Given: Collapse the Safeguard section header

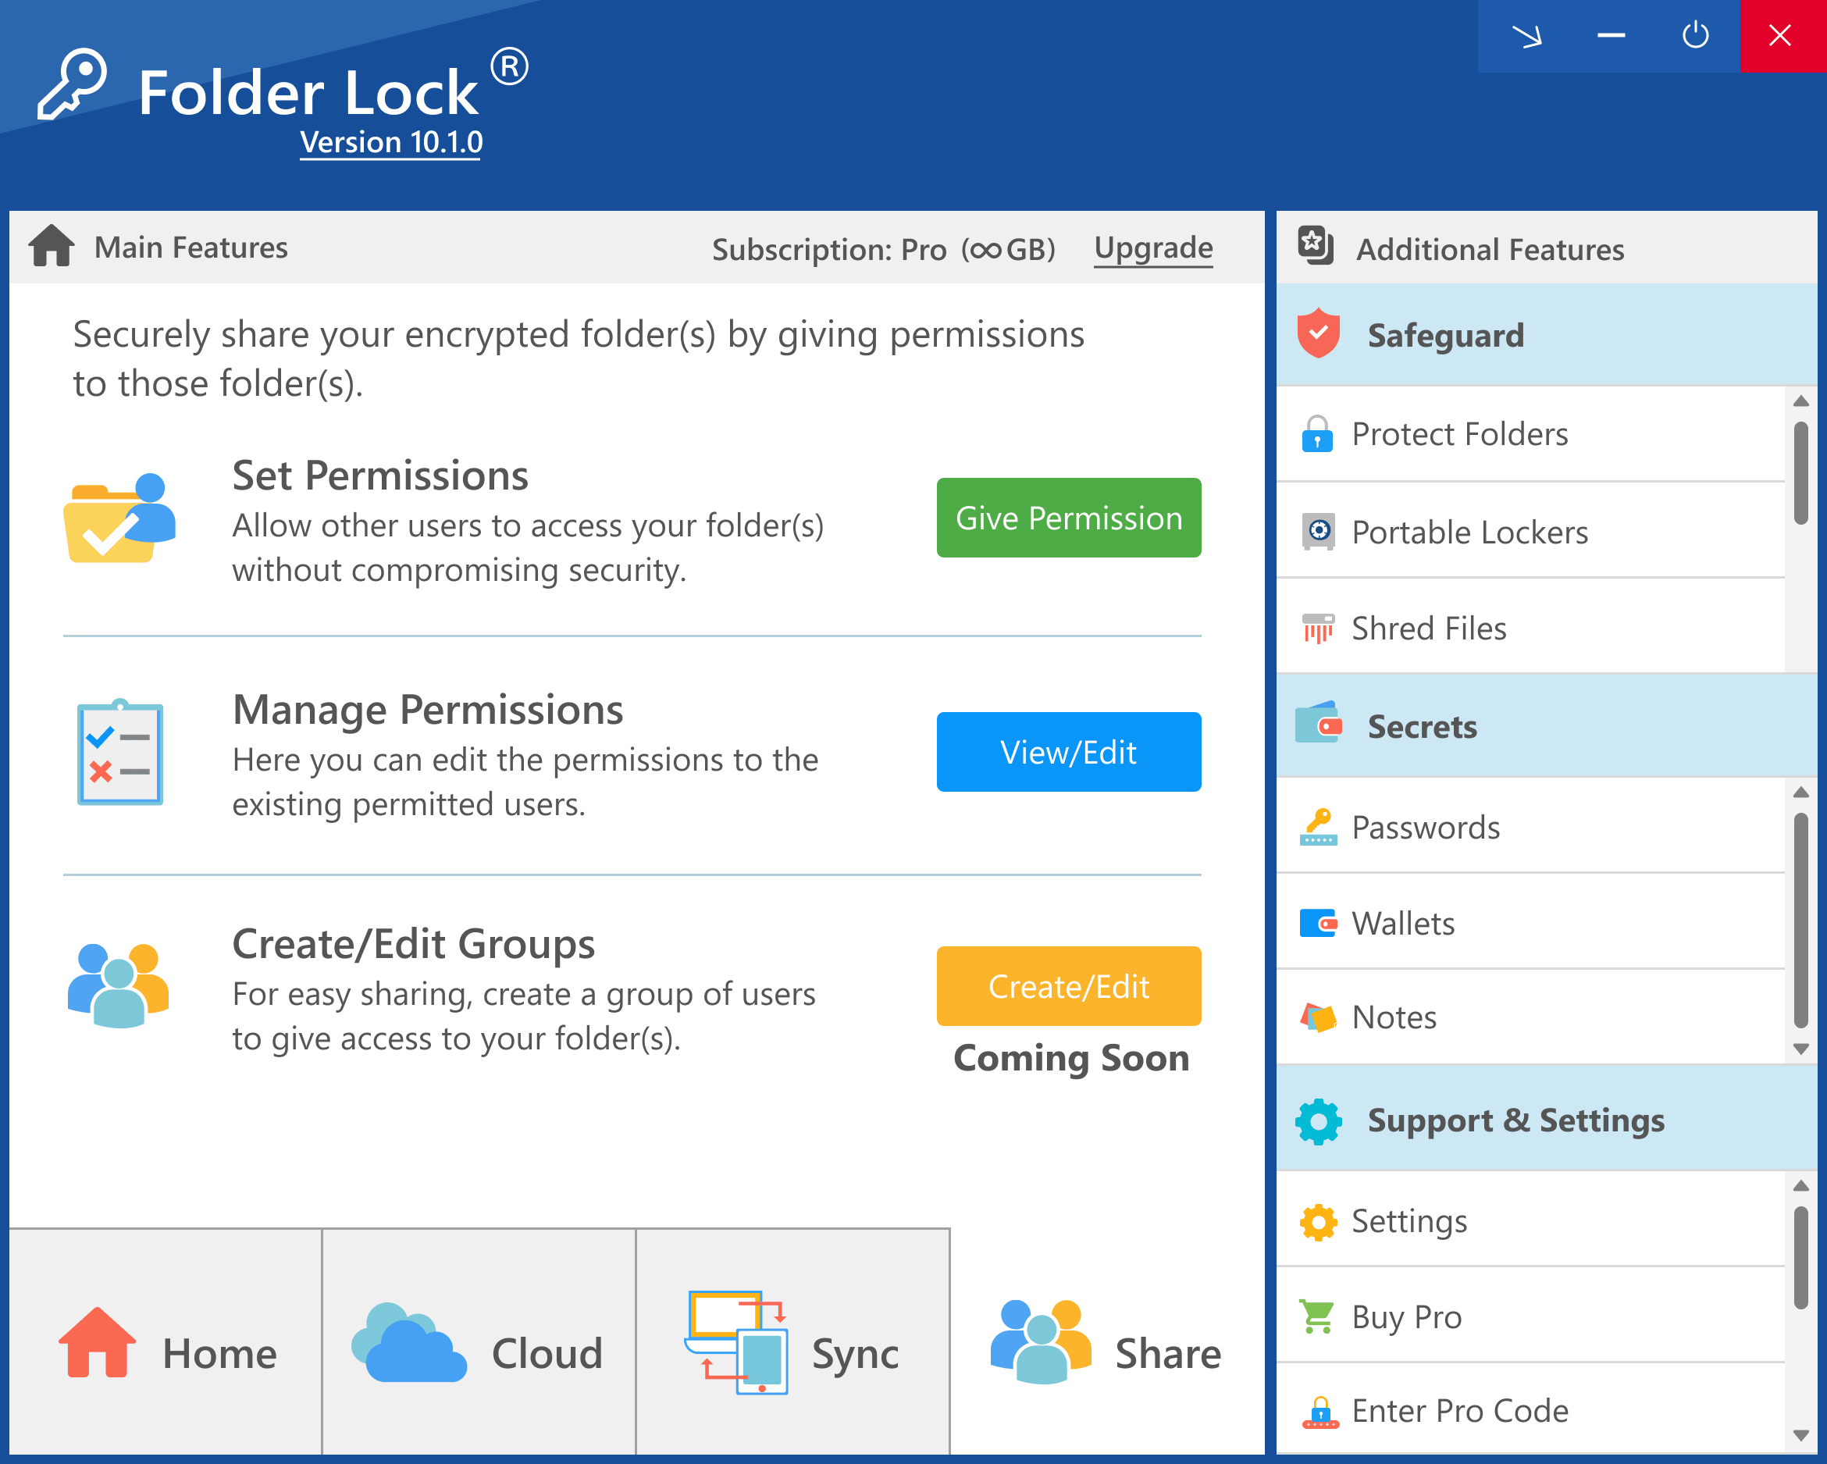Looking at the screenshot, I should (1546, 335).
